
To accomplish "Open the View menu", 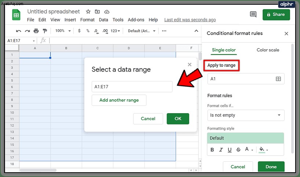I will pyautogui.click(x=55, y=20).
